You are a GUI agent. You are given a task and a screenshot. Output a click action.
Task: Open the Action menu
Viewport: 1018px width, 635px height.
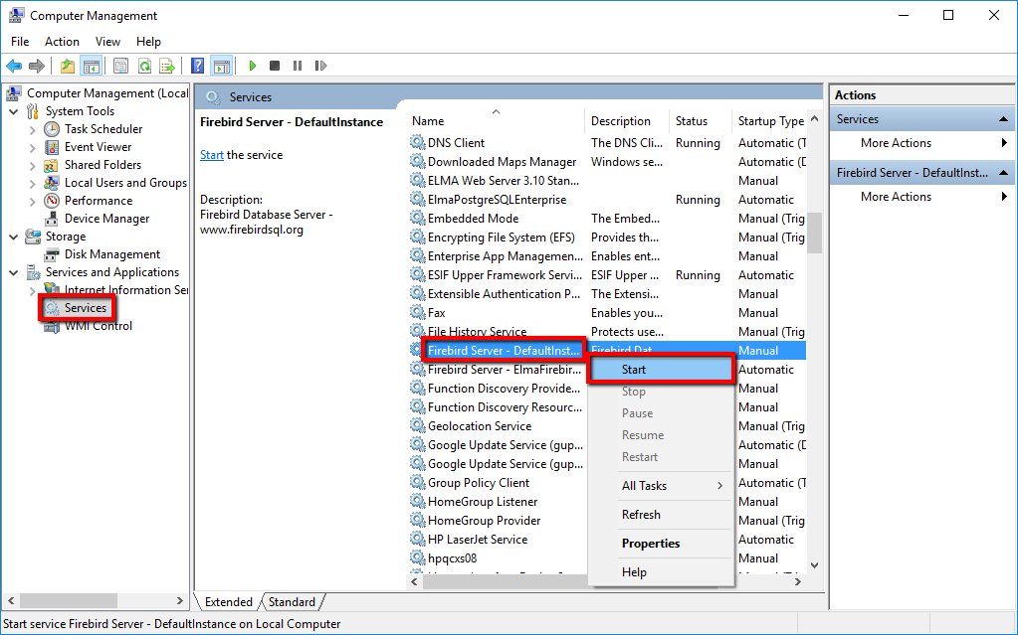pyautogui.click(x=62, y=41)
